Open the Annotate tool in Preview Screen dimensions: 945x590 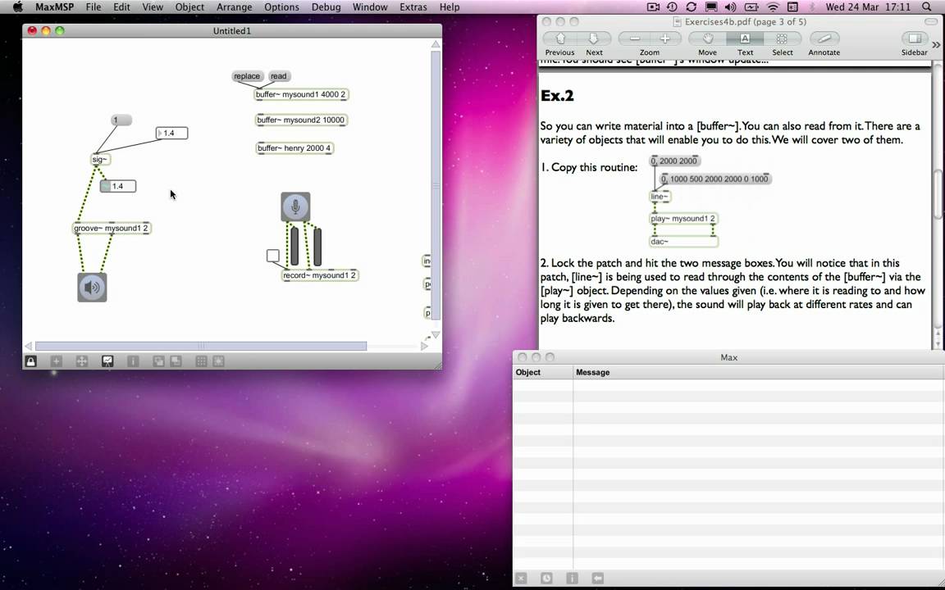tap(824, 39)
